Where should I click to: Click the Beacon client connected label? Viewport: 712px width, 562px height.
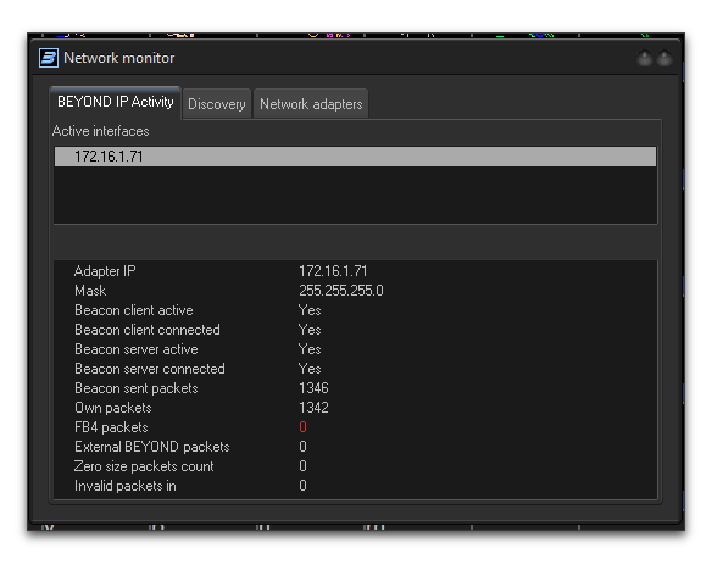tap(147, 330)
